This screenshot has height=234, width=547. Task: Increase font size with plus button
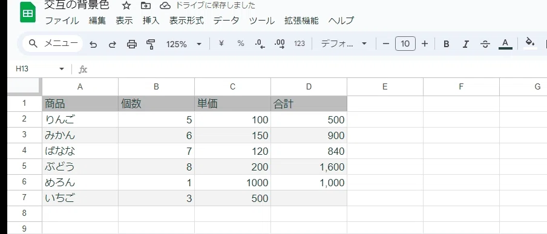click(425, 44)
